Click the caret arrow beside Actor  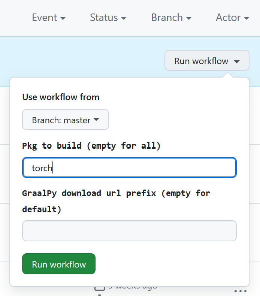(x=246, y=18)
